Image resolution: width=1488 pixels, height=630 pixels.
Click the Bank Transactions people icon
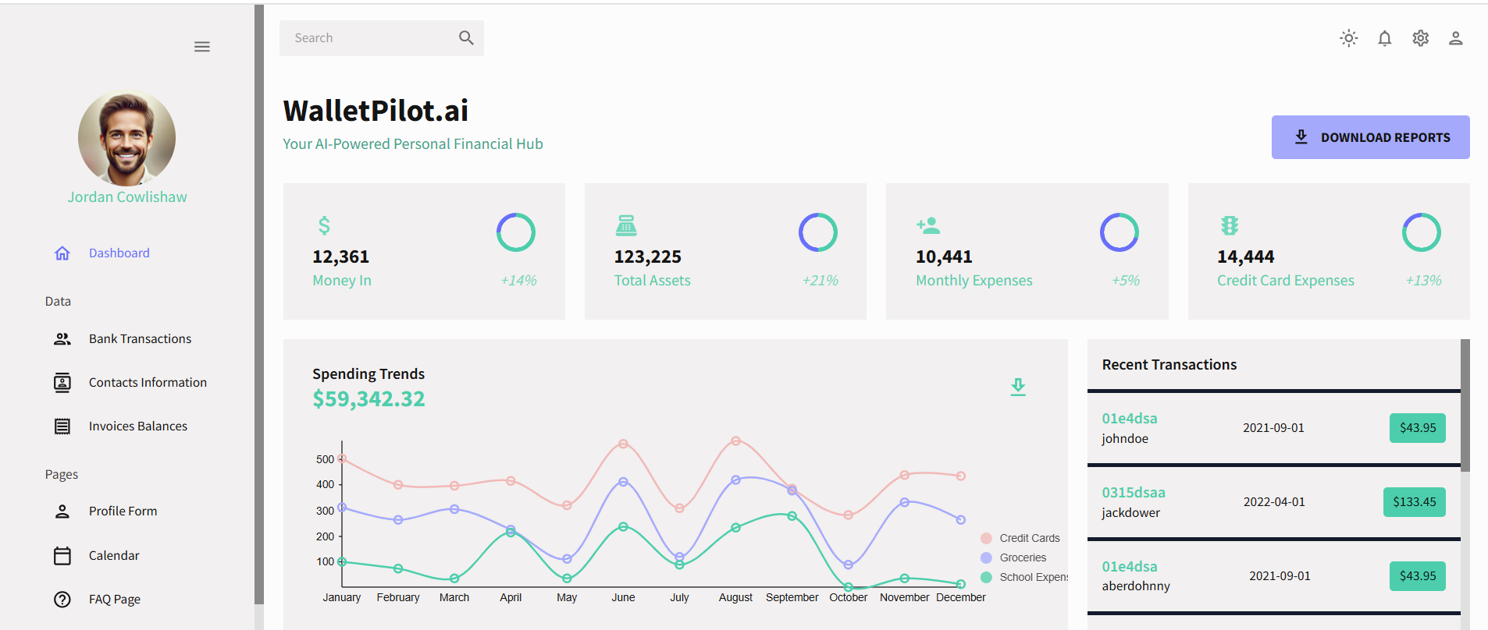click(62, 338)
